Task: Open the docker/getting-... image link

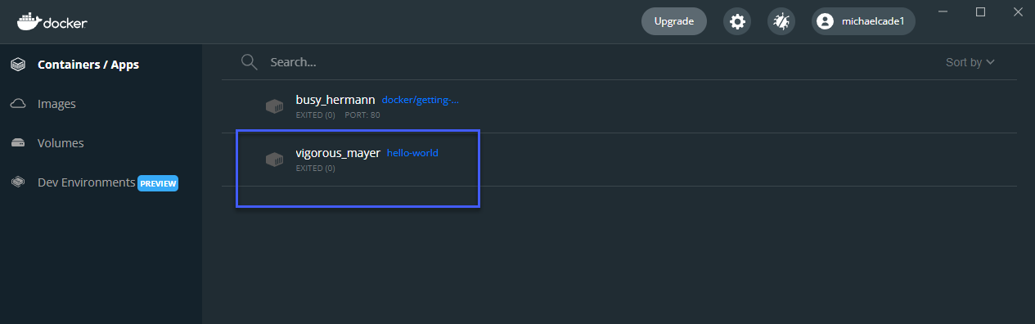Action: [x=421, y=100]
